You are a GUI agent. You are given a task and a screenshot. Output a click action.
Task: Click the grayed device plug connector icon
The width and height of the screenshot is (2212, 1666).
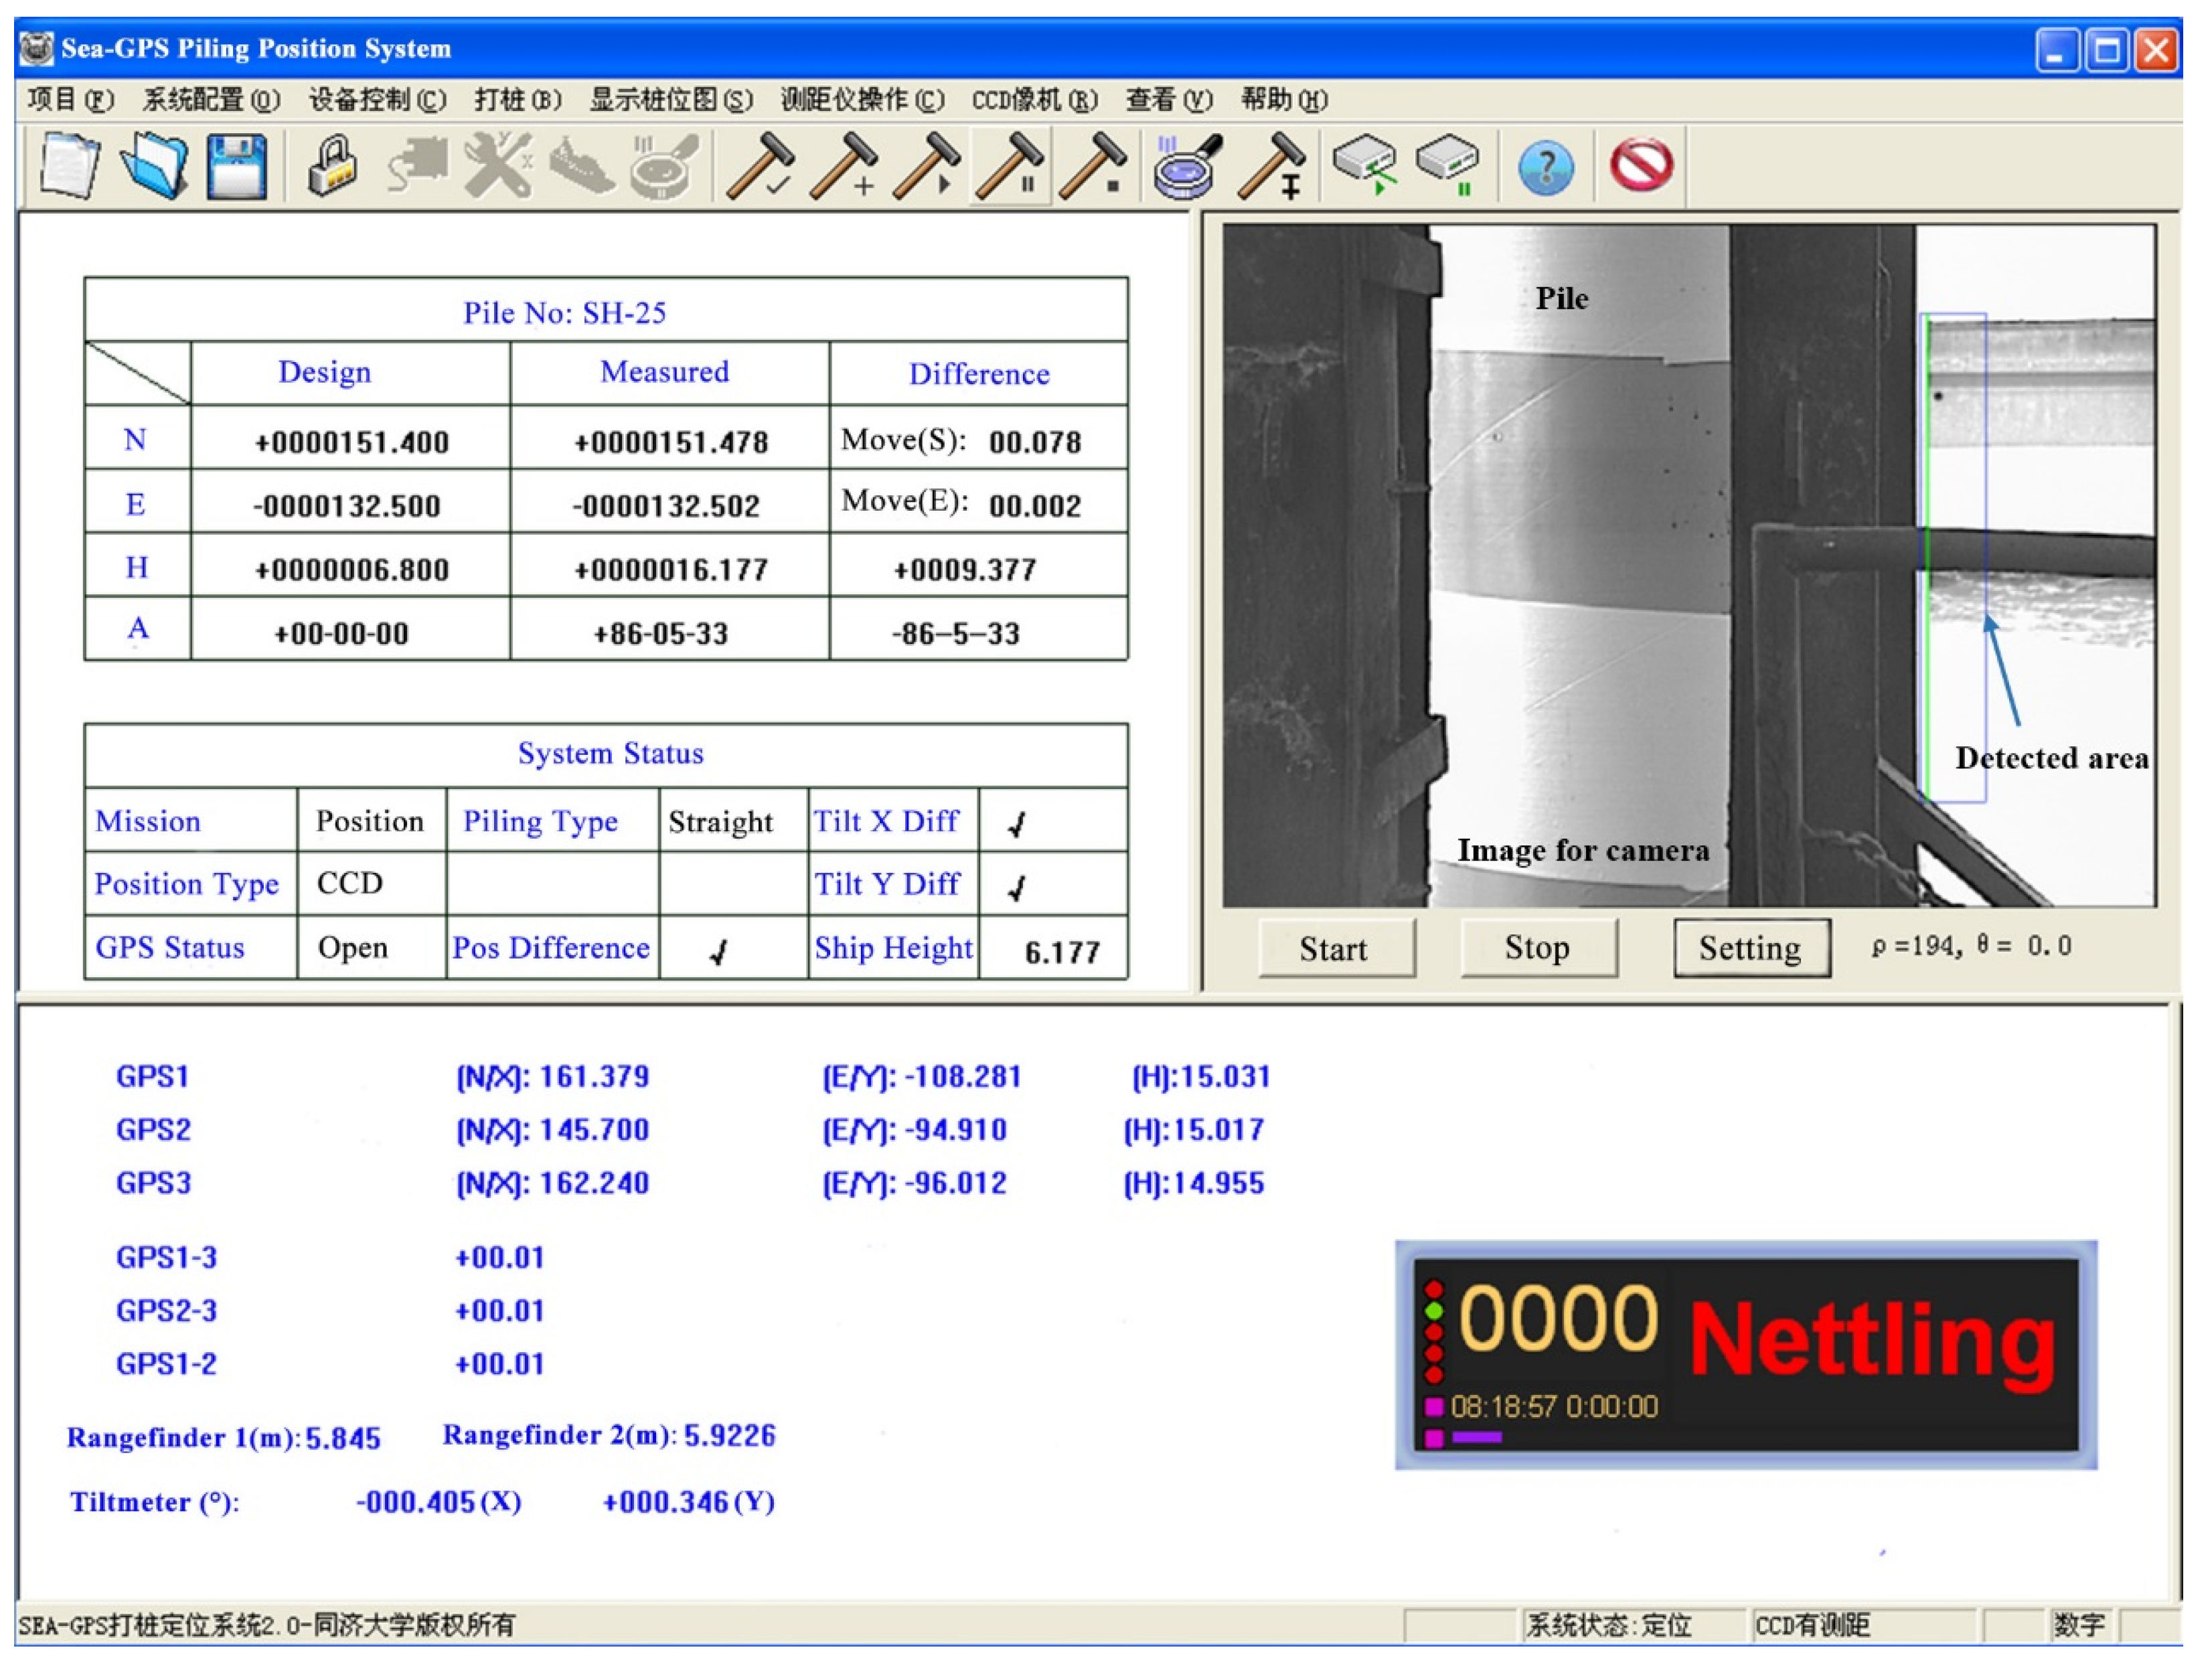(x=417, y=166)
